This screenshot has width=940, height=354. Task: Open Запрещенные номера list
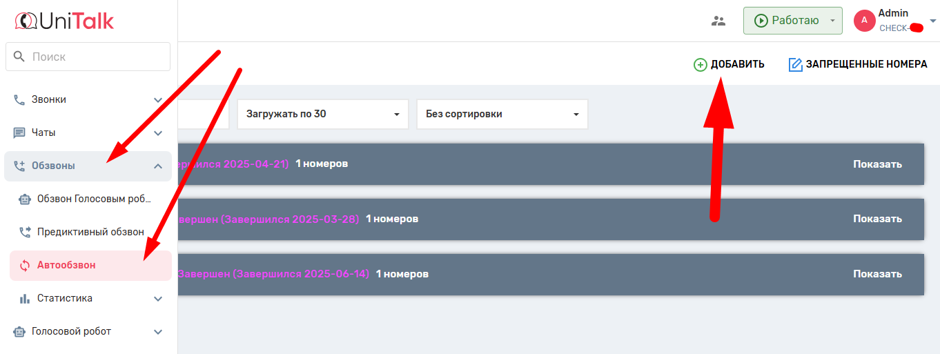858,64
